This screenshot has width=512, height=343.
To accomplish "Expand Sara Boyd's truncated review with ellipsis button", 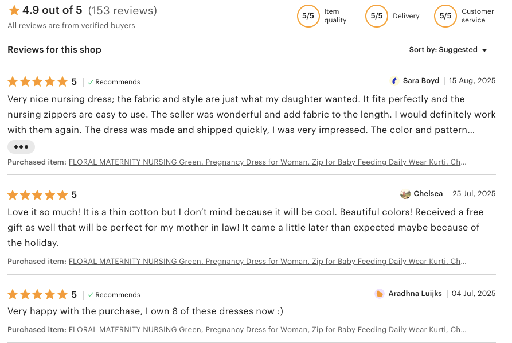I will point(21,147).
